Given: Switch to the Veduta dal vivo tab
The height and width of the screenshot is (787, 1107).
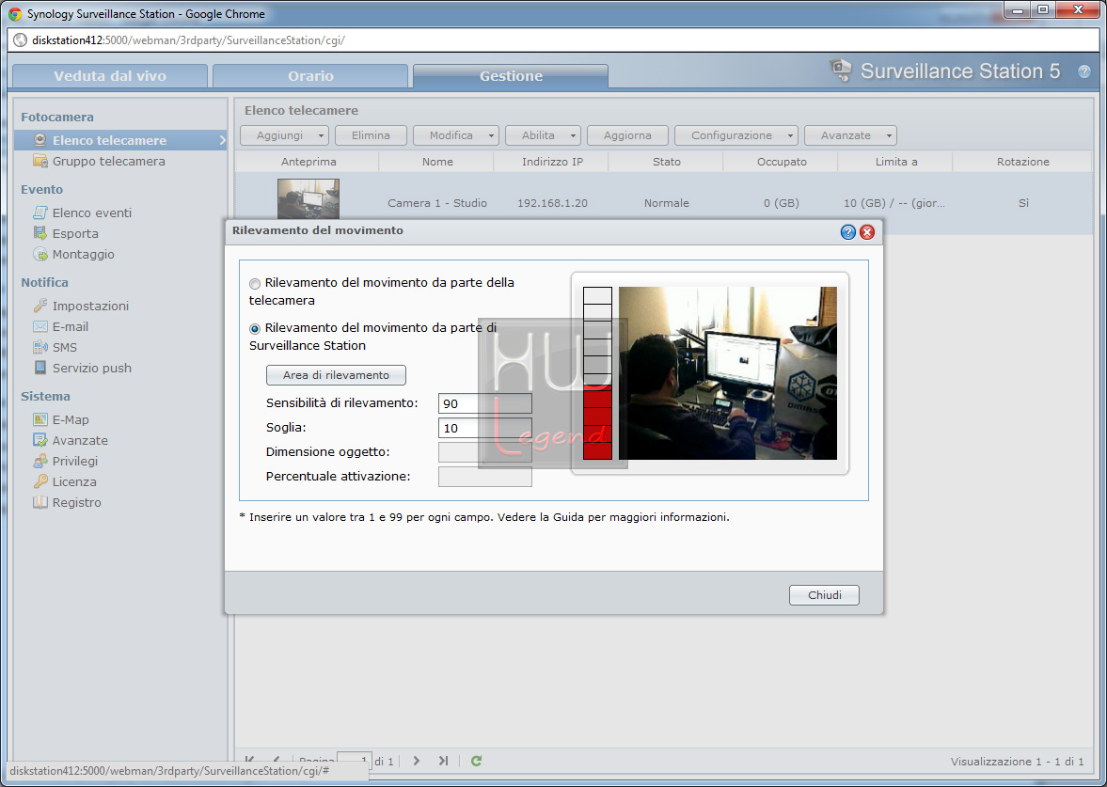Looking at the screenshot, I should click(x=110, y=76).
